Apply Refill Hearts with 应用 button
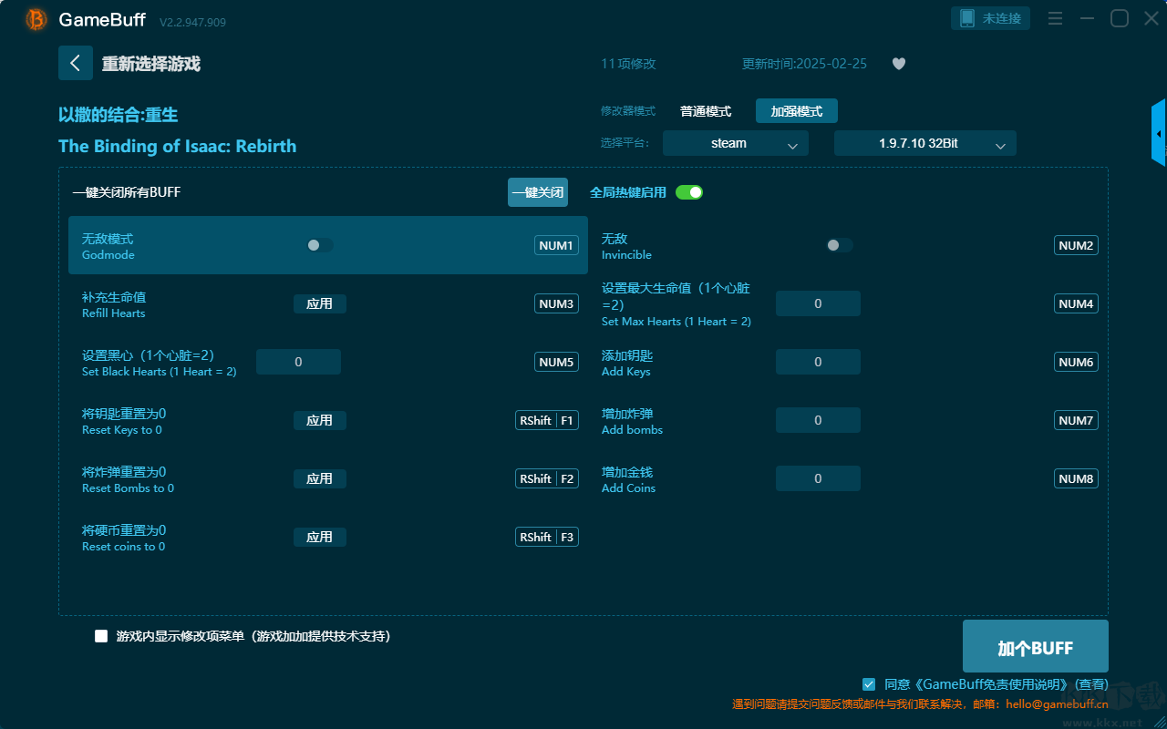Image resolution: width=1167 pixels, height=729 pixels. point(319,303)
